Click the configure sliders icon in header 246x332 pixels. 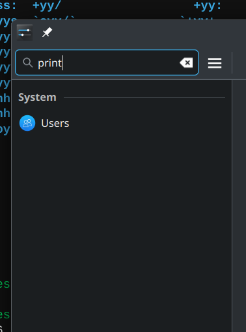point(25,33)
